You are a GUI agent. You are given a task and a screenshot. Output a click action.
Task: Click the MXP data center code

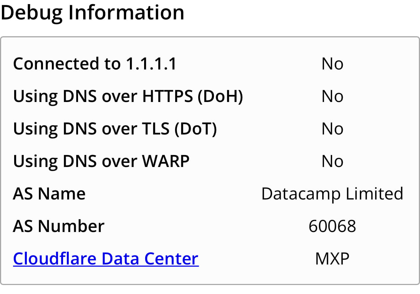click(x=332, y=259)
